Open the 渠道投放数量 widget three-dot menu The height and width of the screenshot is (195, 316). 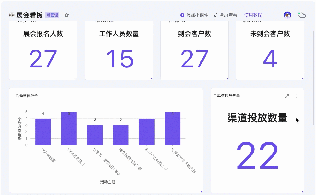[x=296, y=96]
